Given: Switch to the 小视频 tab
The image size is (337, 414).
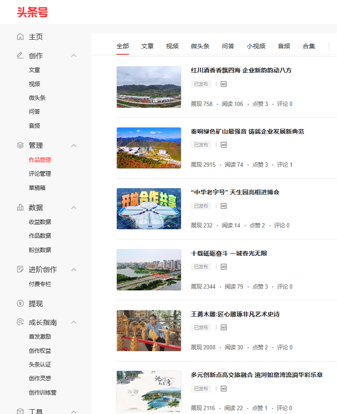Looking at the screenshot, I should 256,46.
